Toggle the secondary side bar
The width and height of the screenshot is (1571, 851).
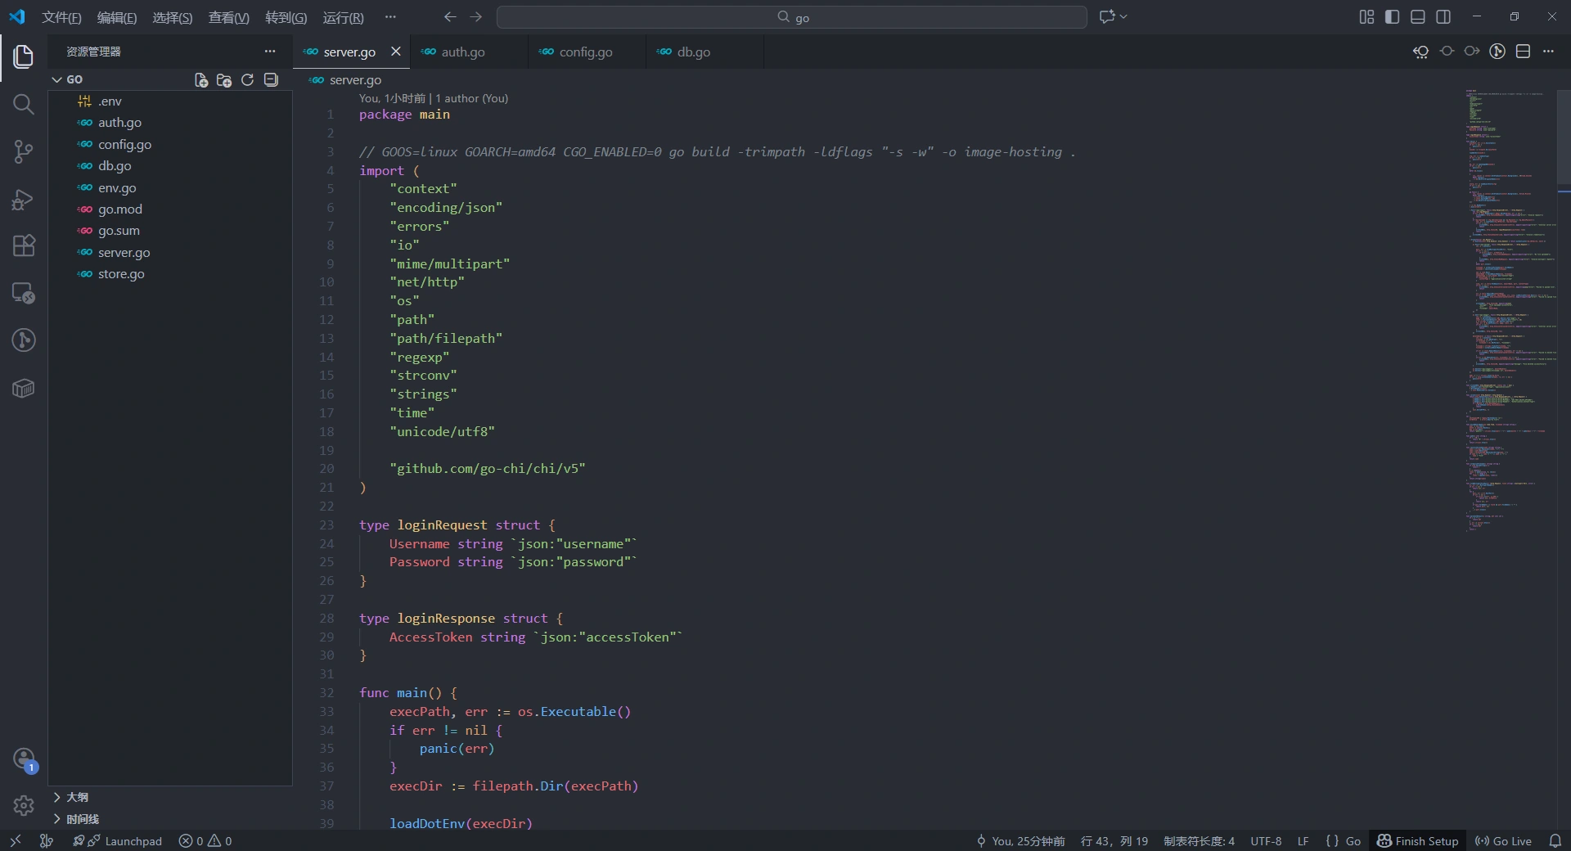click(1443, 17)
